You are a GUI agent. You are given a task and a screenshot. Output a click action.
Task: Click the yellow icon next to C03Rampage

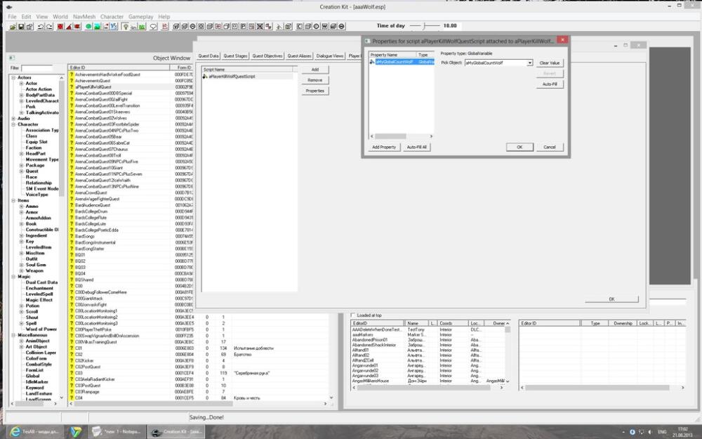(x=71, y=391)
